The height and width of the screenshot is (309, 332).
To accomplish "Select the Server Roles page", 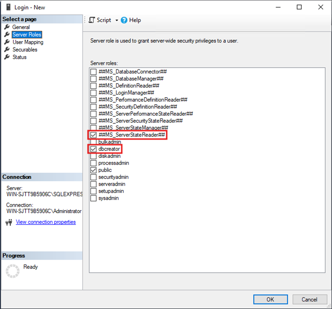I will pos(27,34).
